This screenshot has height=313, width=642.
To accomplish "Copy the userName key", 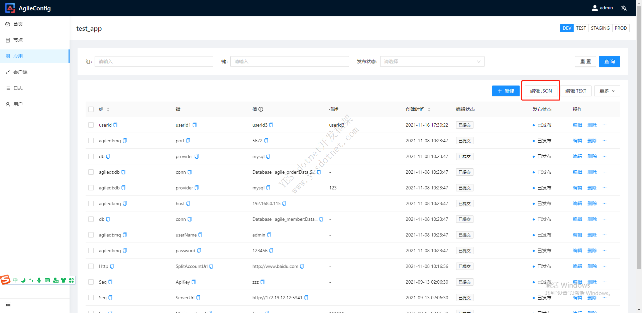I will point(200,235).
